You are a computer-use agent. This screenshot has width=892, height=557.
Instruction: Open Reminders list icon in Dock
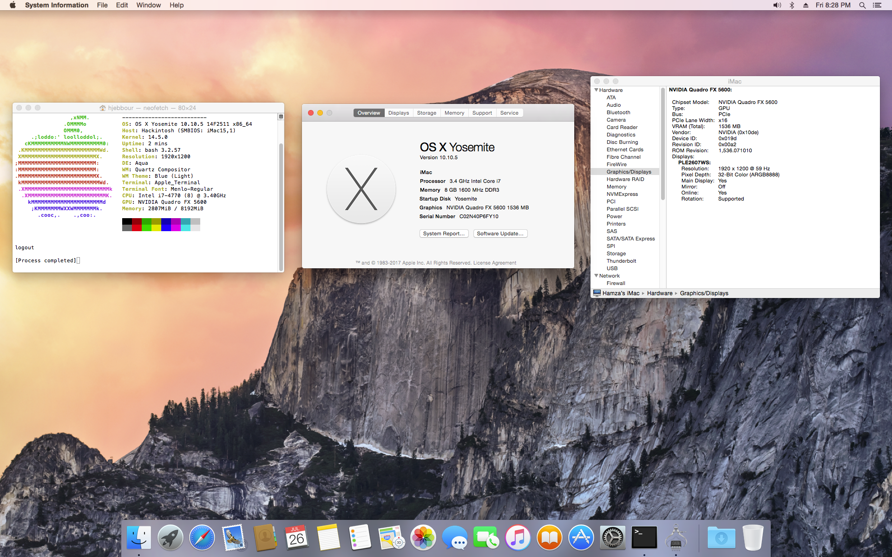coord(360,538)
